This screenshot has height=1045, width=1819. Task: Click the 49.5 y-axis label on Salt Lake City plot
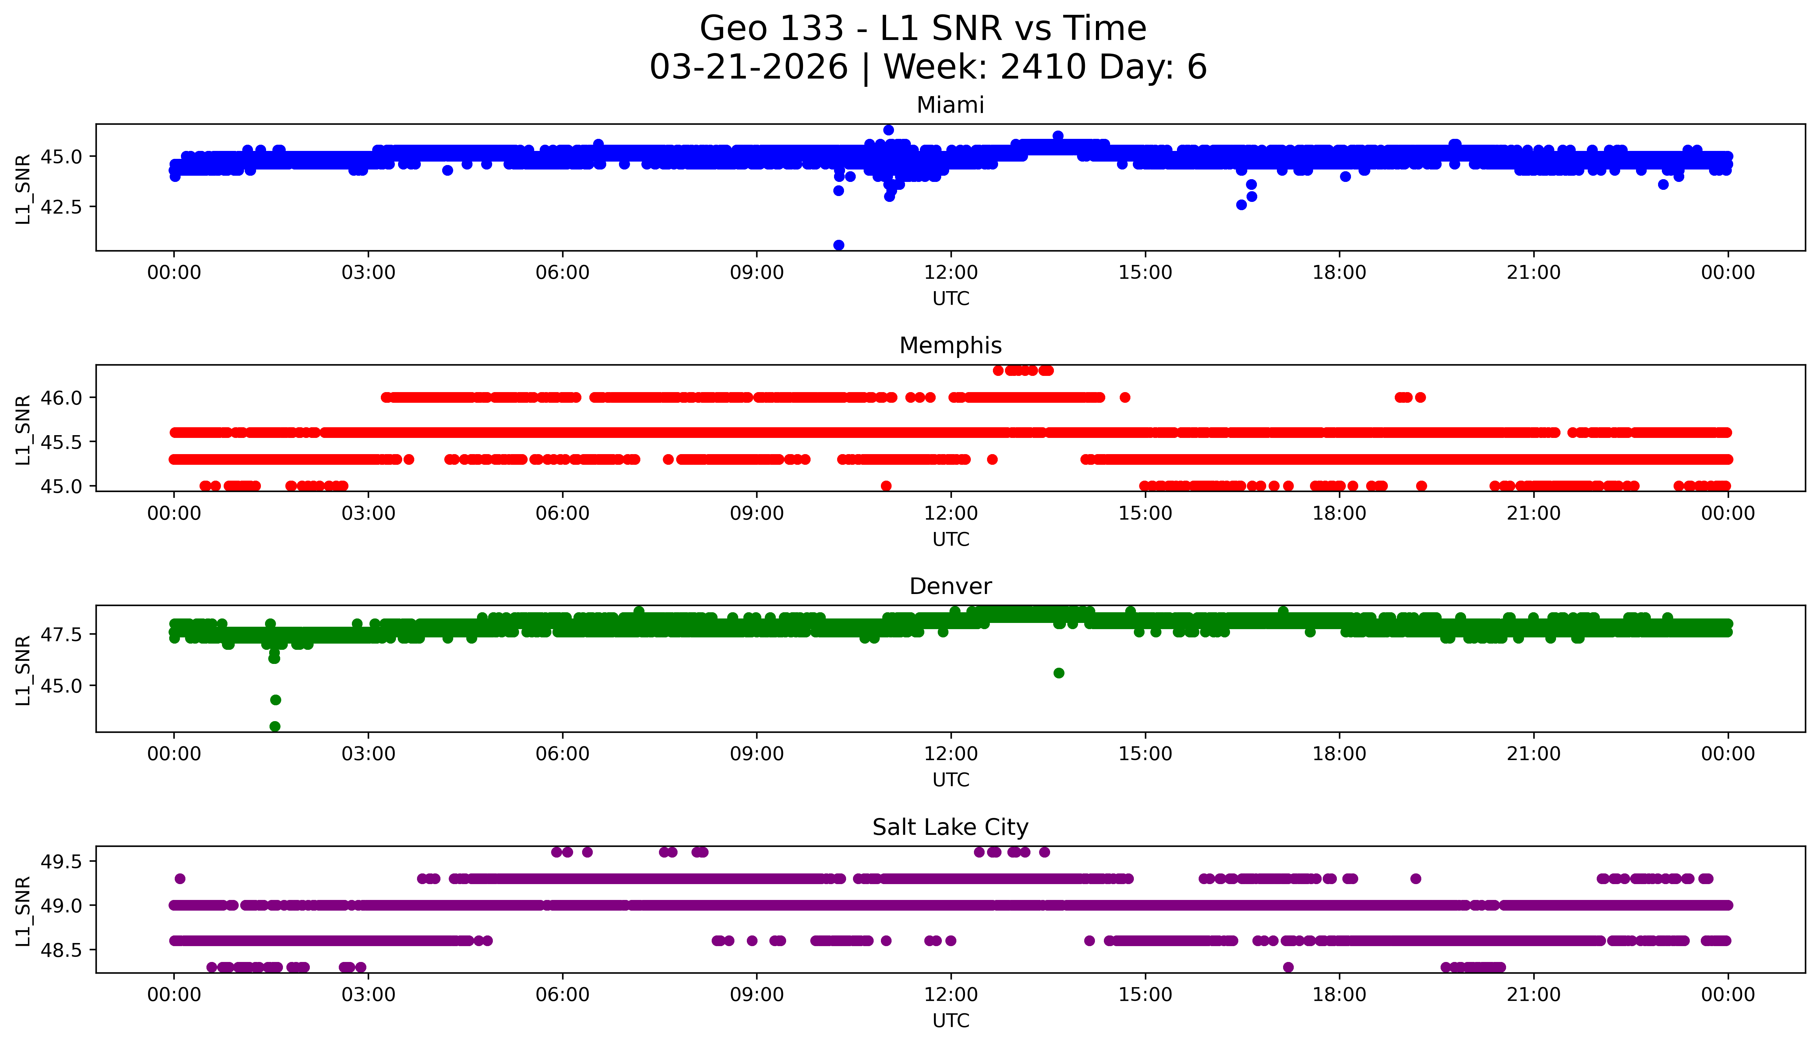[x=61, y=861]
